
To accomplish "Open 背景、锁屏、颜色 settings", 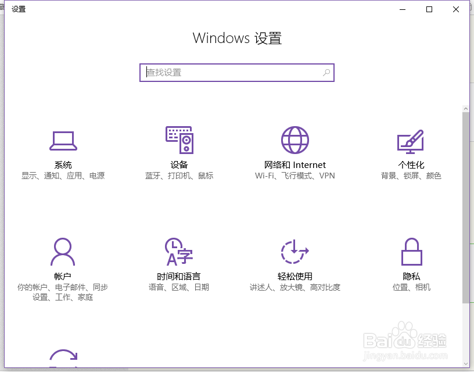I will tap(411, 176).
